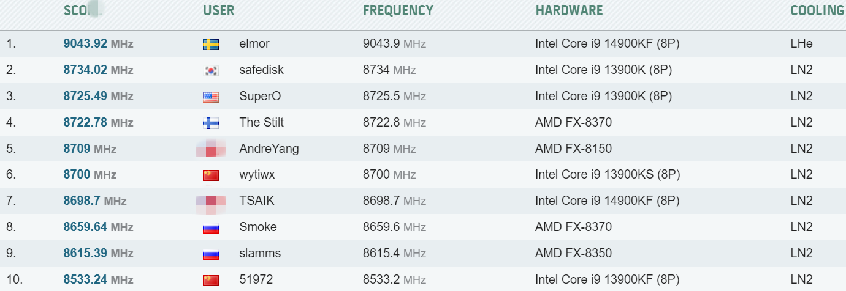The width and height of the screenshot is (846, 291).
Task: Open user profile elmor
Action: pos(254,44)
